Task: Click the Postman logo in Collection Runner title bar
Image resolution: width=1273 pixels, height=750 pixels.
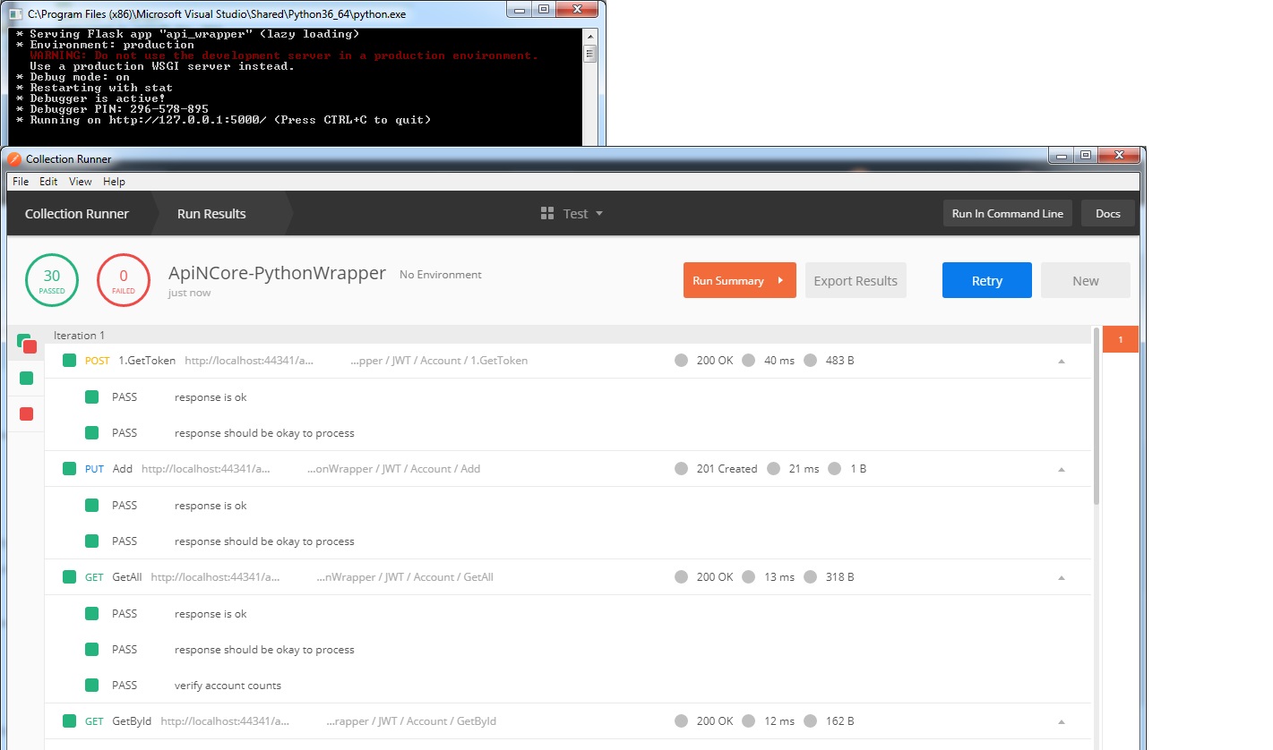Action: click(14, 158)
